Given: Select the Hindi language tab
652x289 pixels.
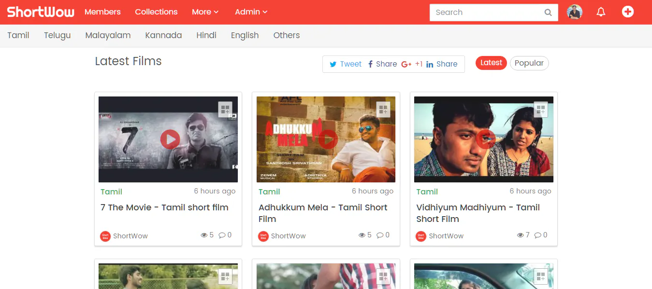Looking at the screenshot, I should (x=206, y=35).
